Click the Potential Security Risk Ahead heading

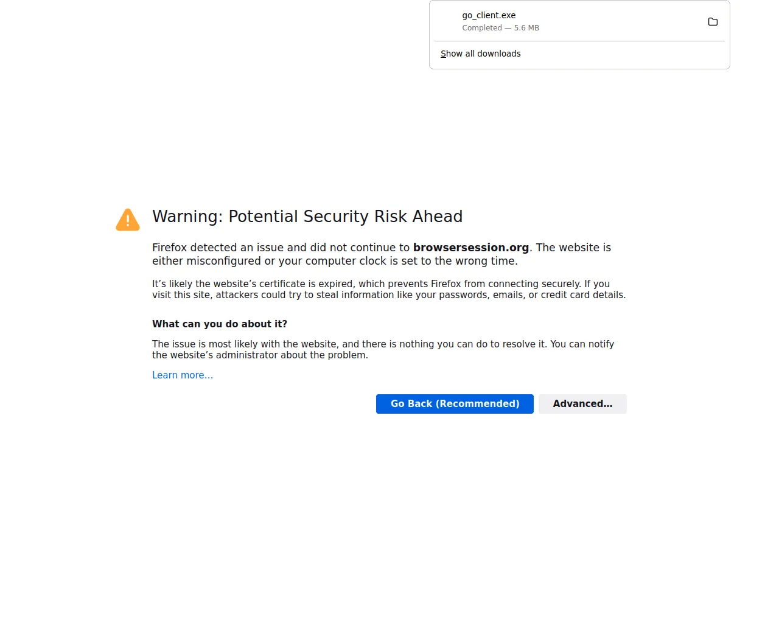(307, 217)
